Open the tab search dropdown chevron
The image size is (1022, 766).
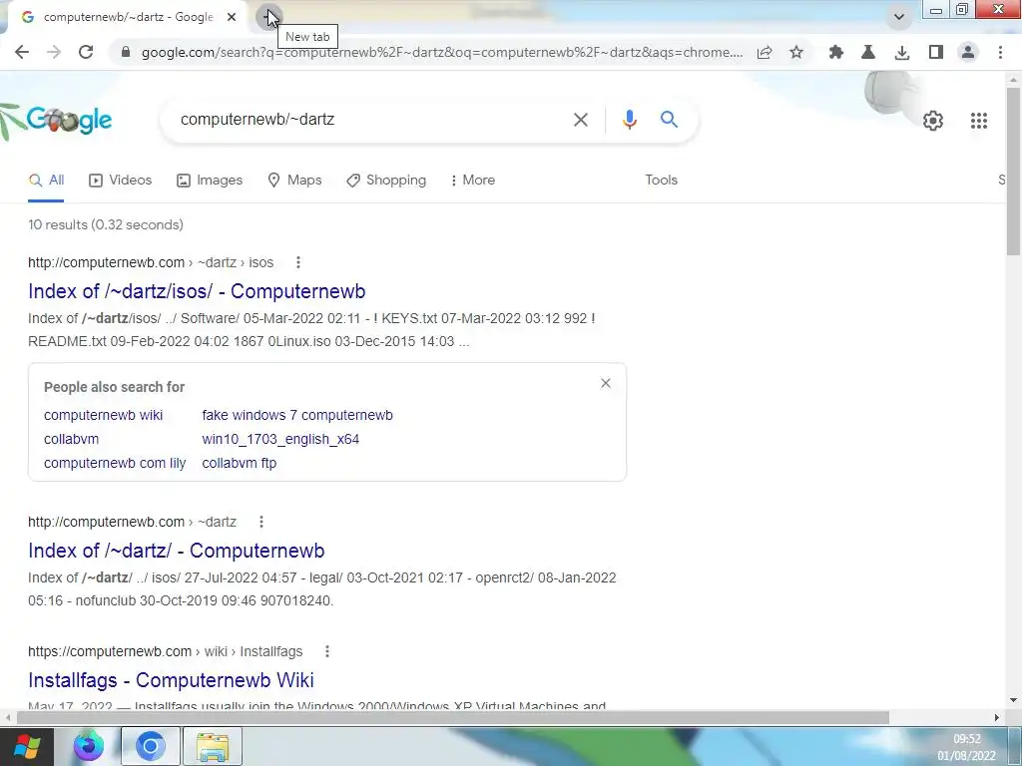899,17
